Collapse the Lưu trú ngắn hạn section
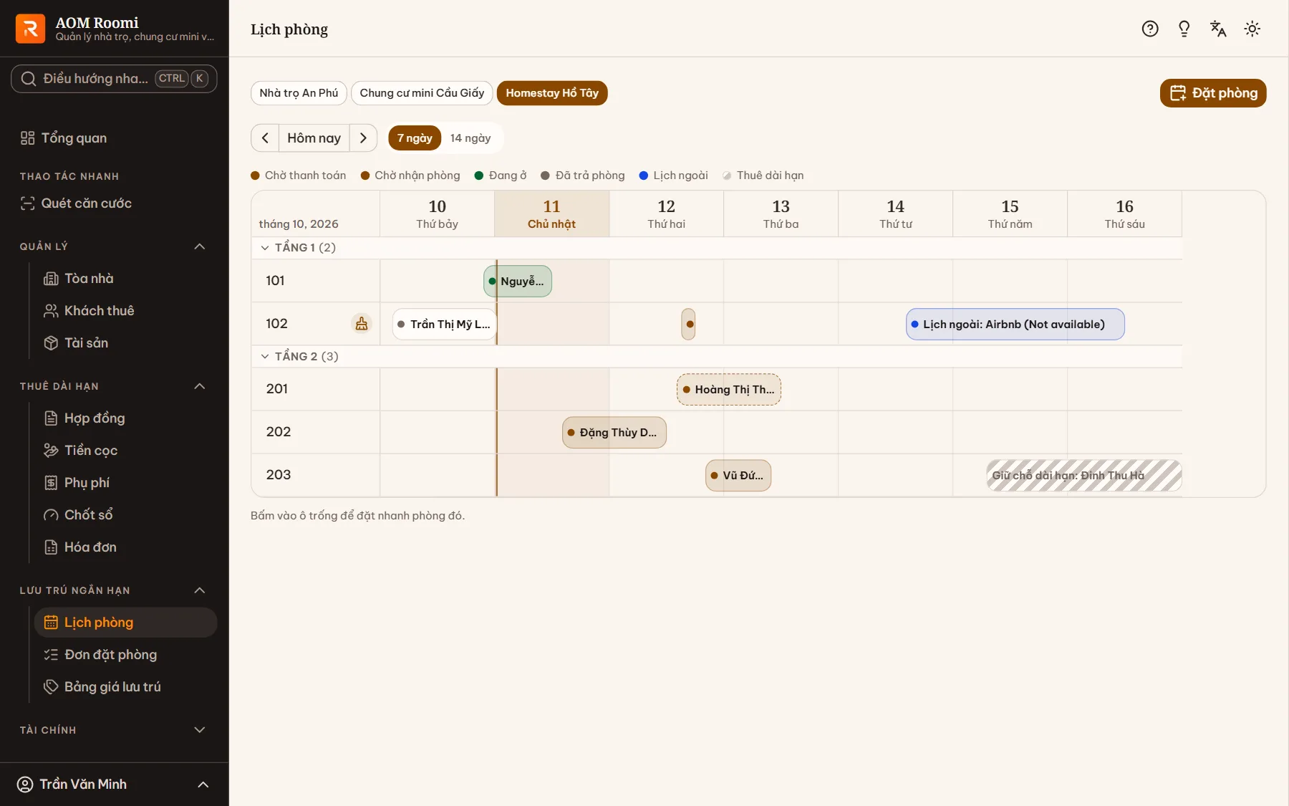Image resolution: width=1289 pixels, height=806 pixels. click(x=200, y=590)
